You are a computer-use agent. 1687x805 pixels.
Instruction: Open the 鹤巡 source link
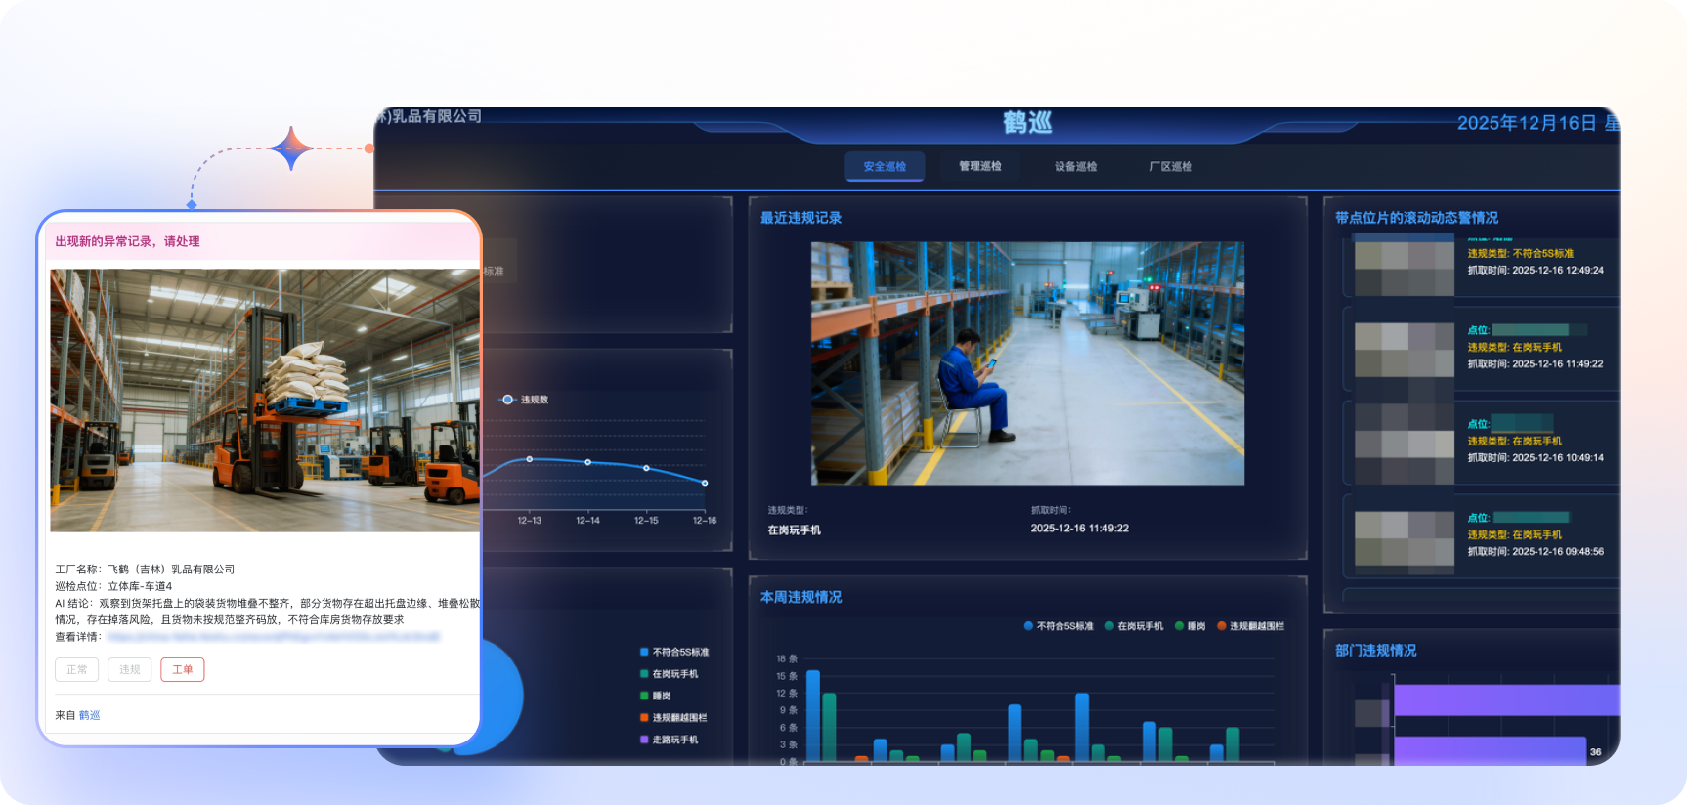pyautogui.click(x=90, y=715)
